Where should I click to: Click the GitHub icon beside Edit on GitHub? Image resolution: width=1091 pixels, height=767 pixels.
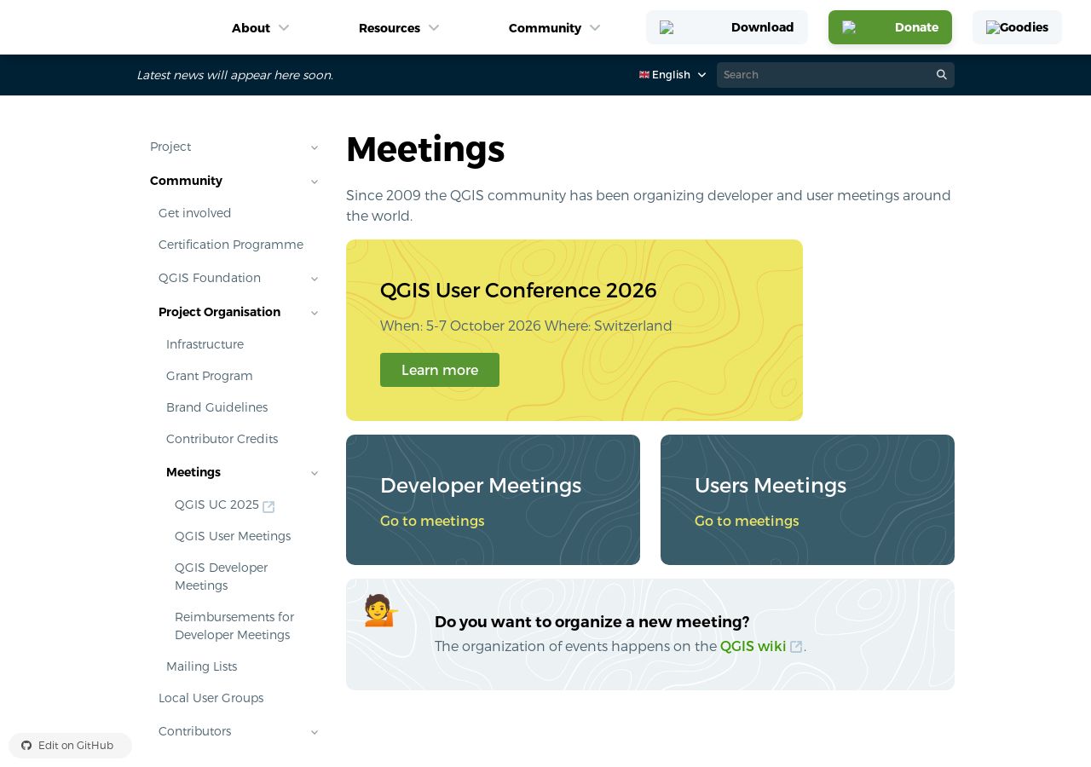[x=26, y=746]
